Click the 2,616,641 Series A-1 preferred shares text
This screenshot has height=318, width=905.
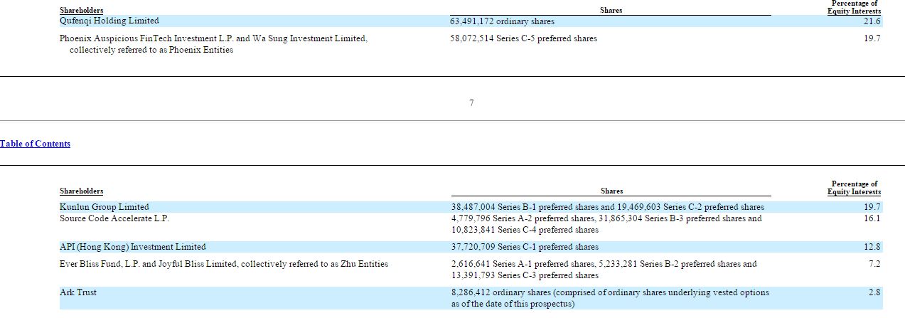[523, 264]
